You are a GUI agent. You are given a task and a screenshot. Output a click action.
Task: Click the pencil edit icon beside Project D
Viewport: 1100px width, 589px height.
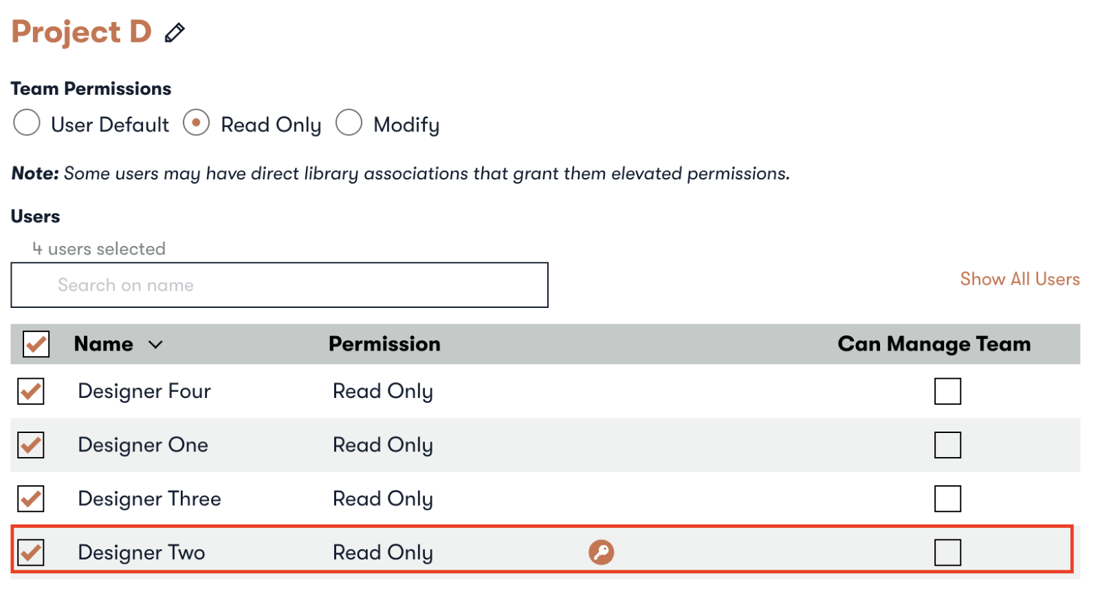[175, 32]
